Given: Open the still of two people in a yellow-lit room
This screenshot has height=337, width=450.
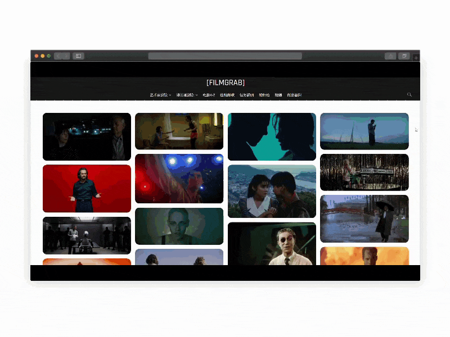Looking at the screenshot, I should tap(179, 131).
